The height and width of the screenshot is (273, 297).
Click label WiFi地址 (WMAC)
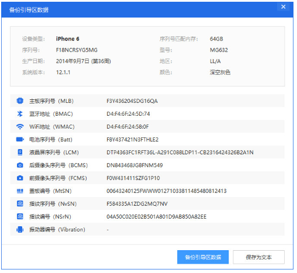click(x=52, y=127)
